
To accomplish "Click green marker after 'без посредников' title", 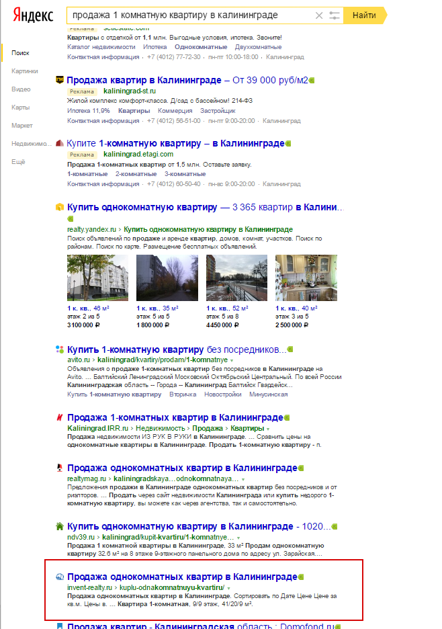I will pos(290,349).
